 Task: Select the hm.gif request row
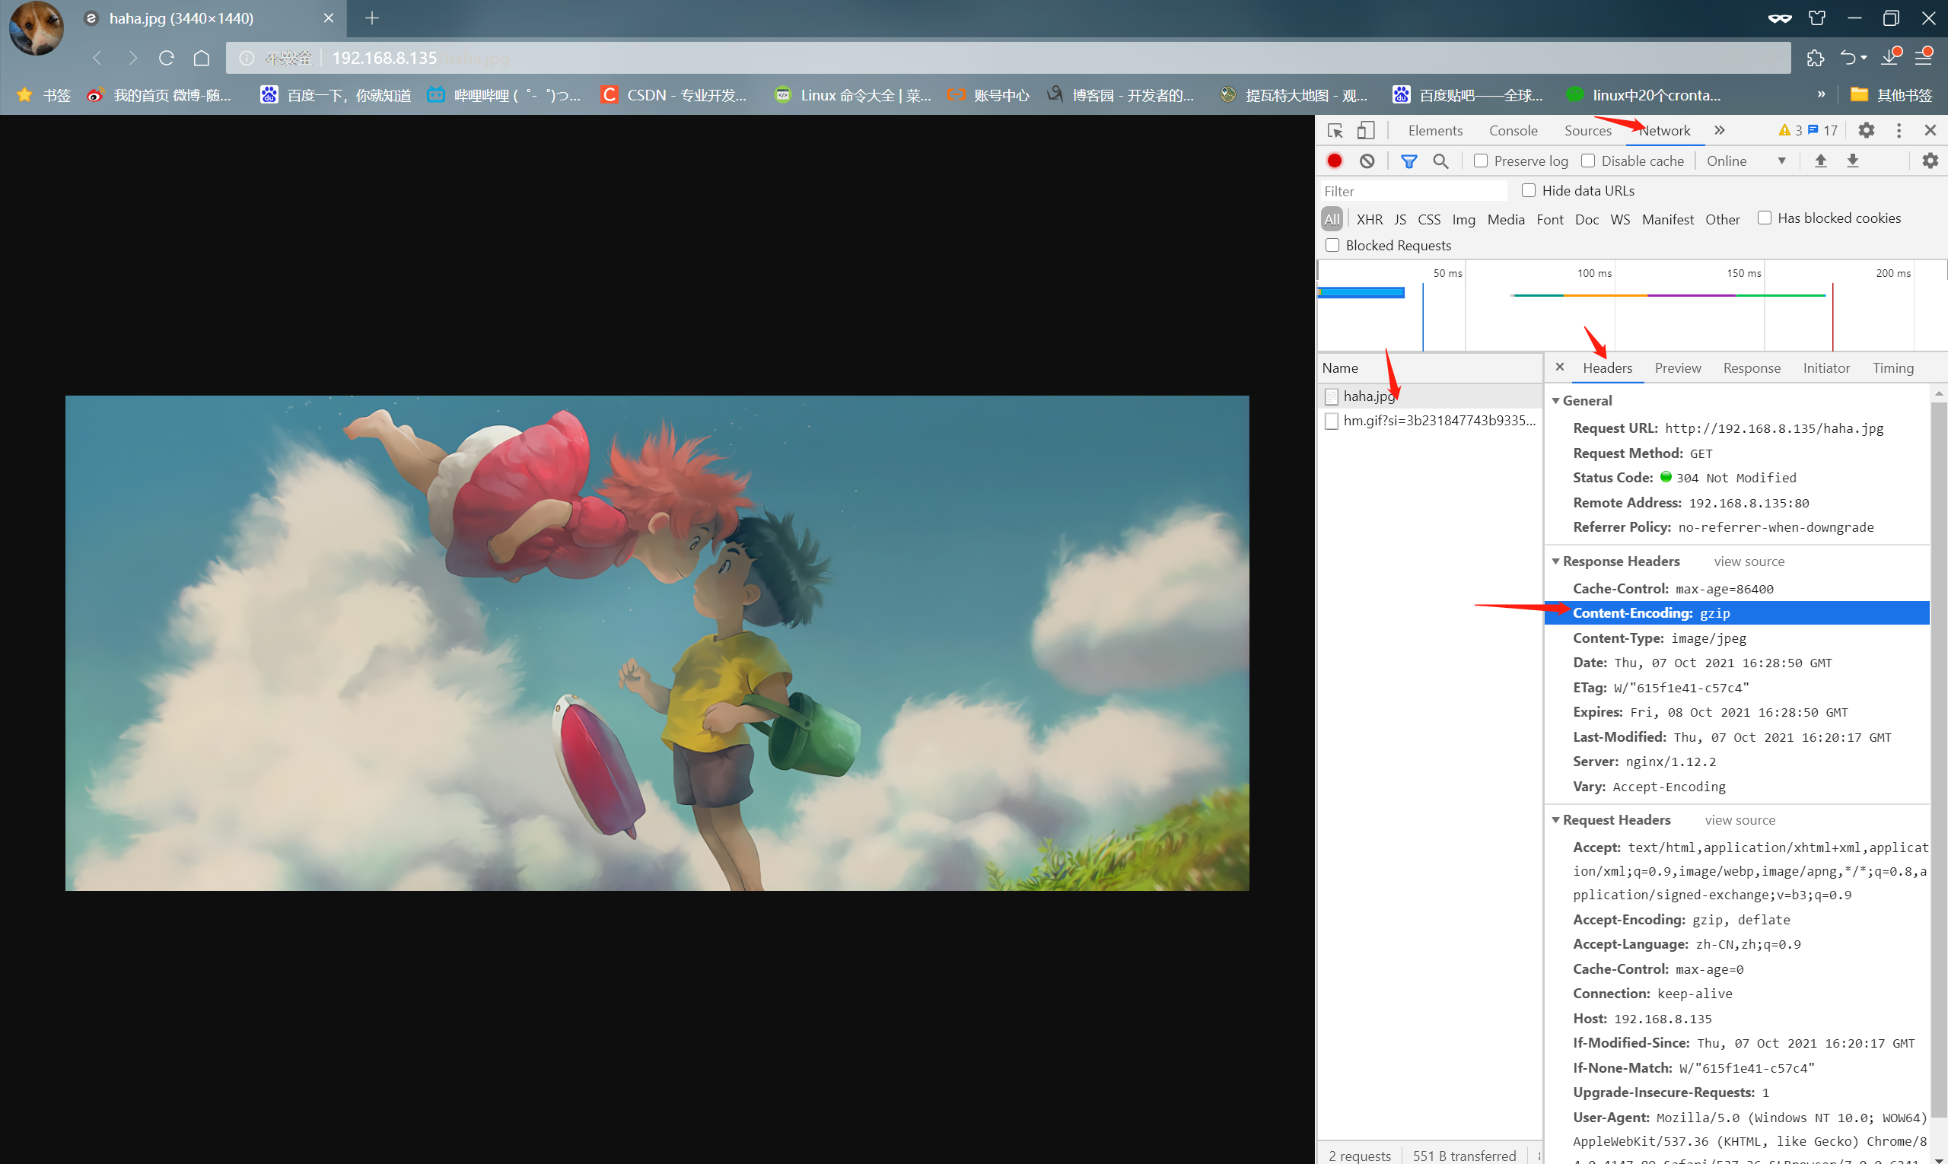coord(1431,421)
